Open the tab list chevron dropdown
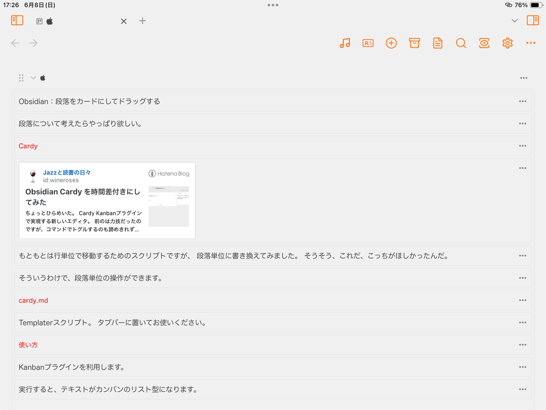The width and height of the screenshot is (546, 410). tap(514, 21)
